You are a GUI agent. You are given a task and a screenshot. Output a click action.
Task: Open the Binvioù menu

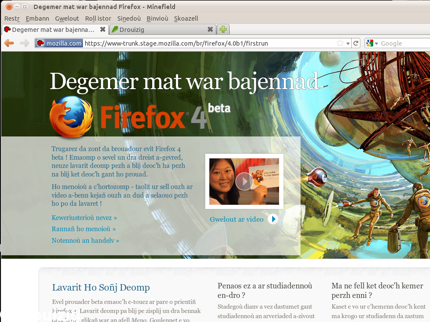157,19
